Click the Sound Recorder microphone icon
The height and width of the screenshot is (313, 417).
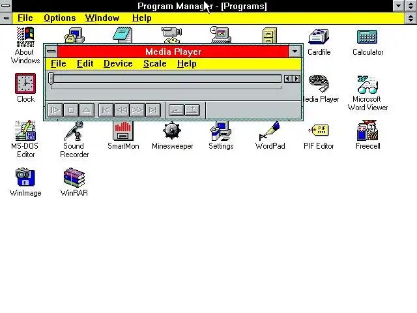[74, 131]
